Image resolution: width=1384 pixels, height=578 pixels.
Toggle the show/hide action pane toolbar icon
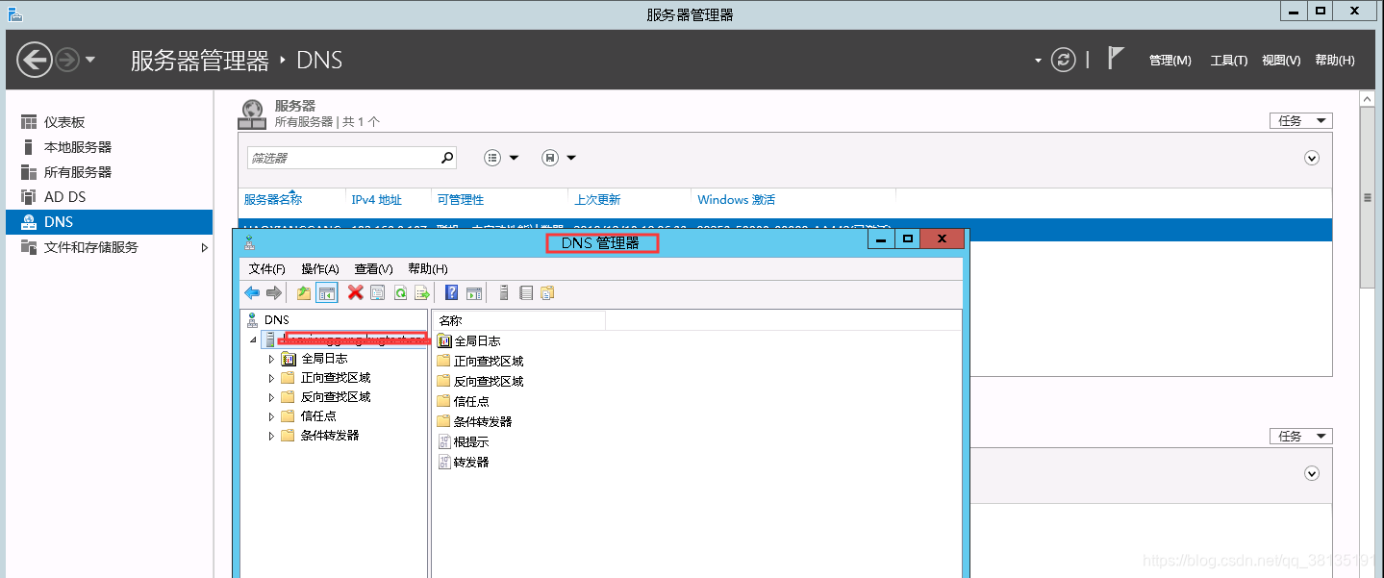(x=473, y=293)
